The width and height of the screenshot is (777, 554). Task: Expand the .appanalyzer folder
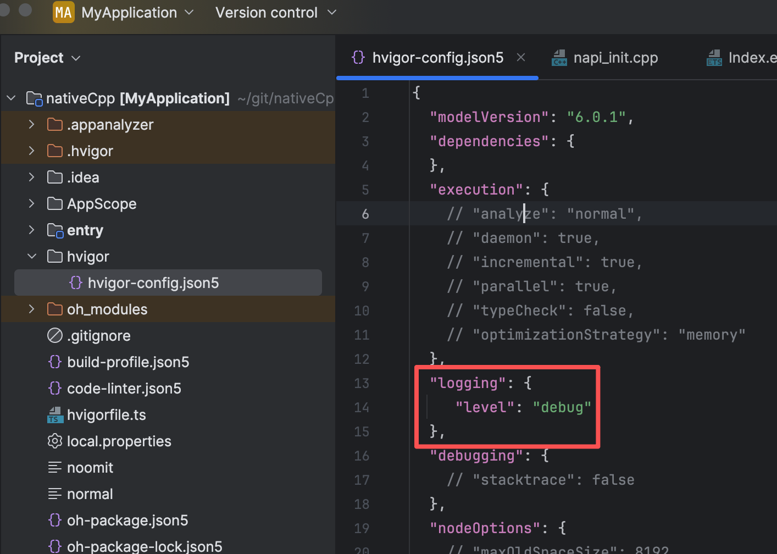click(x=32, y=125)
